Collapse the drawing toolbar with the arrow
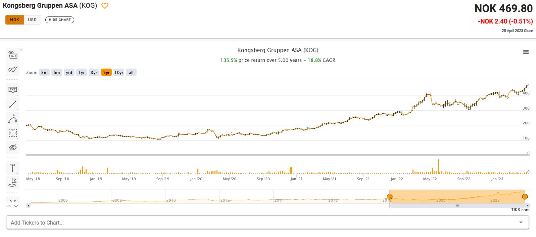 tap(21, 50)
